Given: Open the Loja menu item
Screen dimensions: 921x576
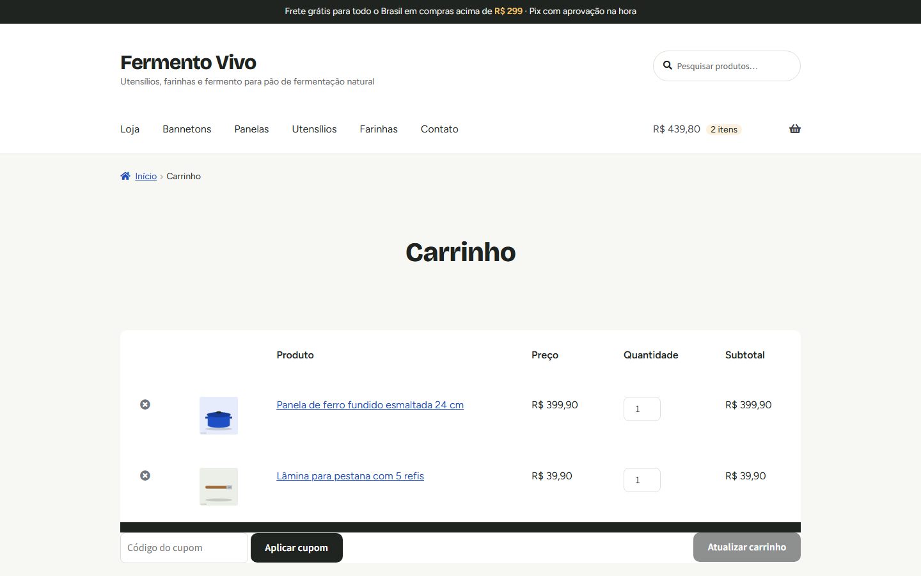Looking at the screenshot, I should 130,129.
